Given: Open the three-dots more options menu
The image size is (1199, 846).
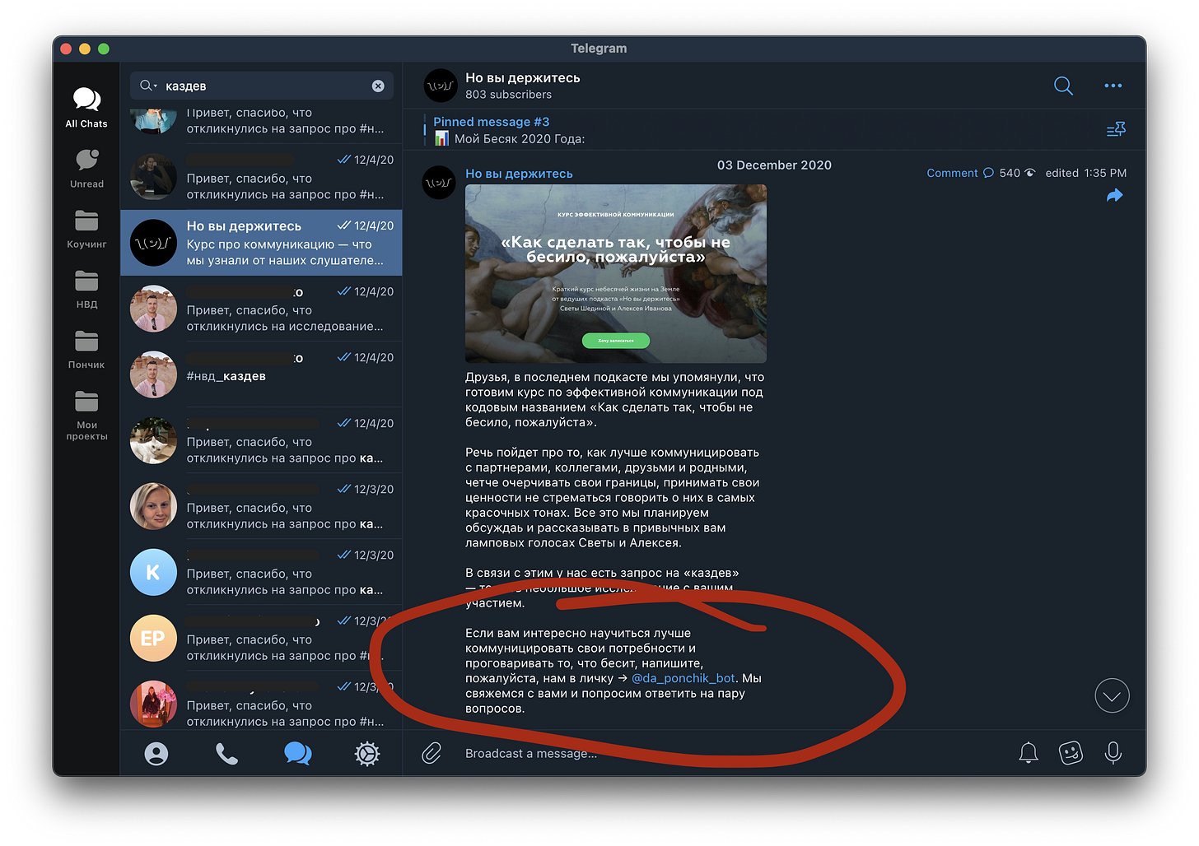Looking at the screenshot, I should (x=1113, y=86).
